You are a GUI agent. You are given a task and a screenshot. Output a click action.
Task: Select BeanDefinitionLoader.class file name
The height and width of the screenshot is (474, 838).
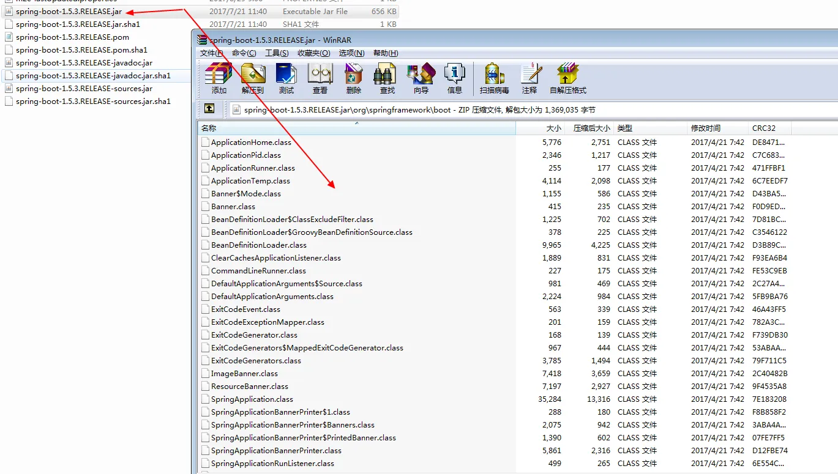259,245
